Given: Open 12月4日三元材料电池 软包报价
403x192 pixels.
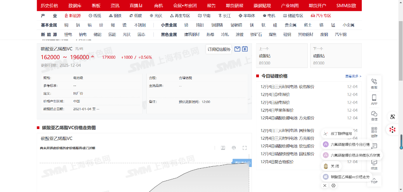Looking at the screenshot, I should [x=287, y=87].
